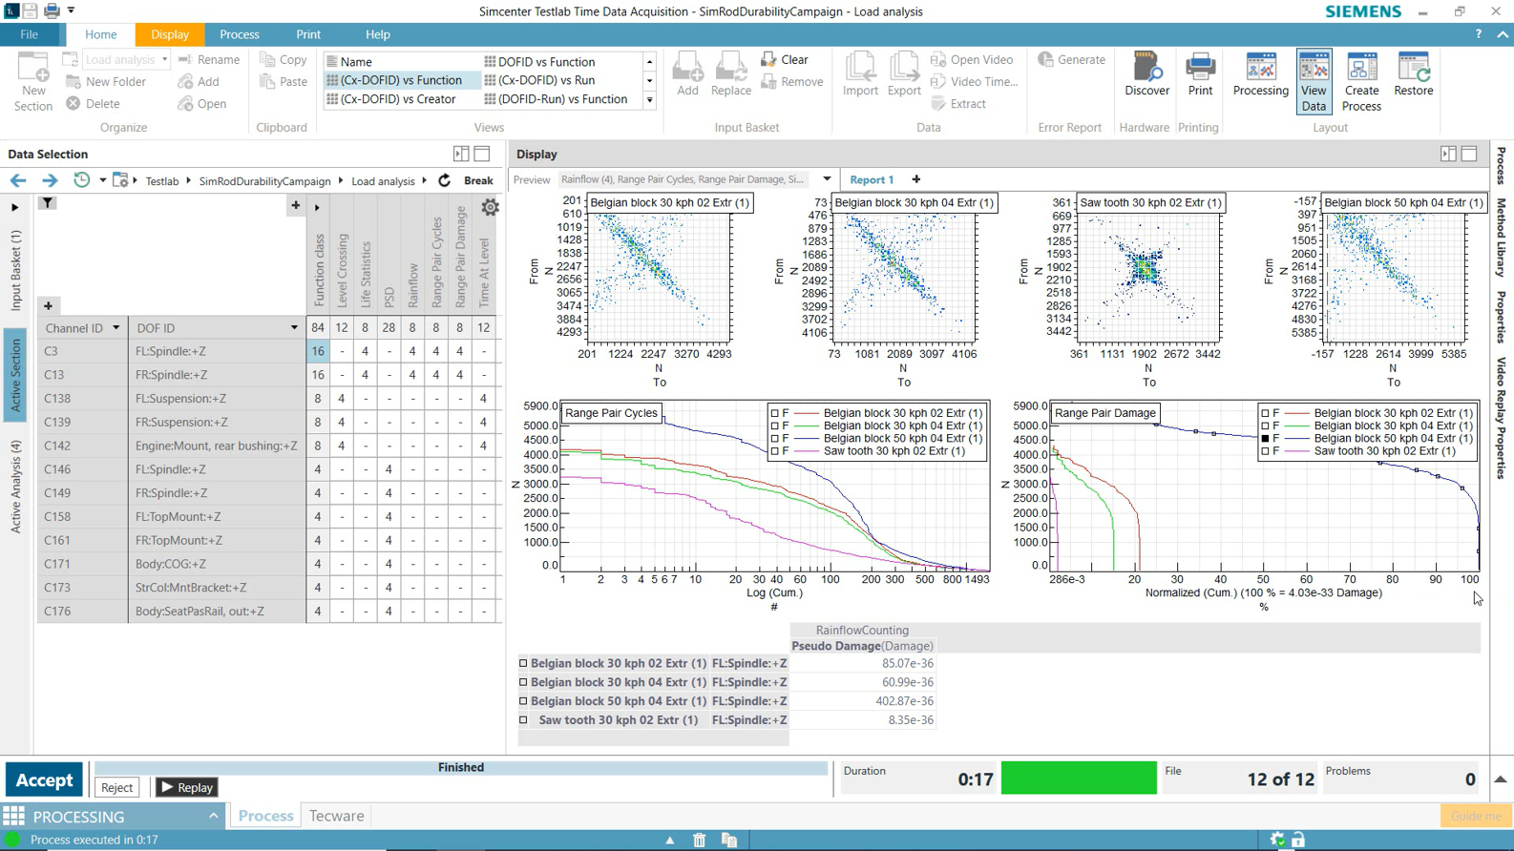This screenshot has width=1514, height=851.
Task: Click the filter funnel icon
Action: [x=47, y=203]
